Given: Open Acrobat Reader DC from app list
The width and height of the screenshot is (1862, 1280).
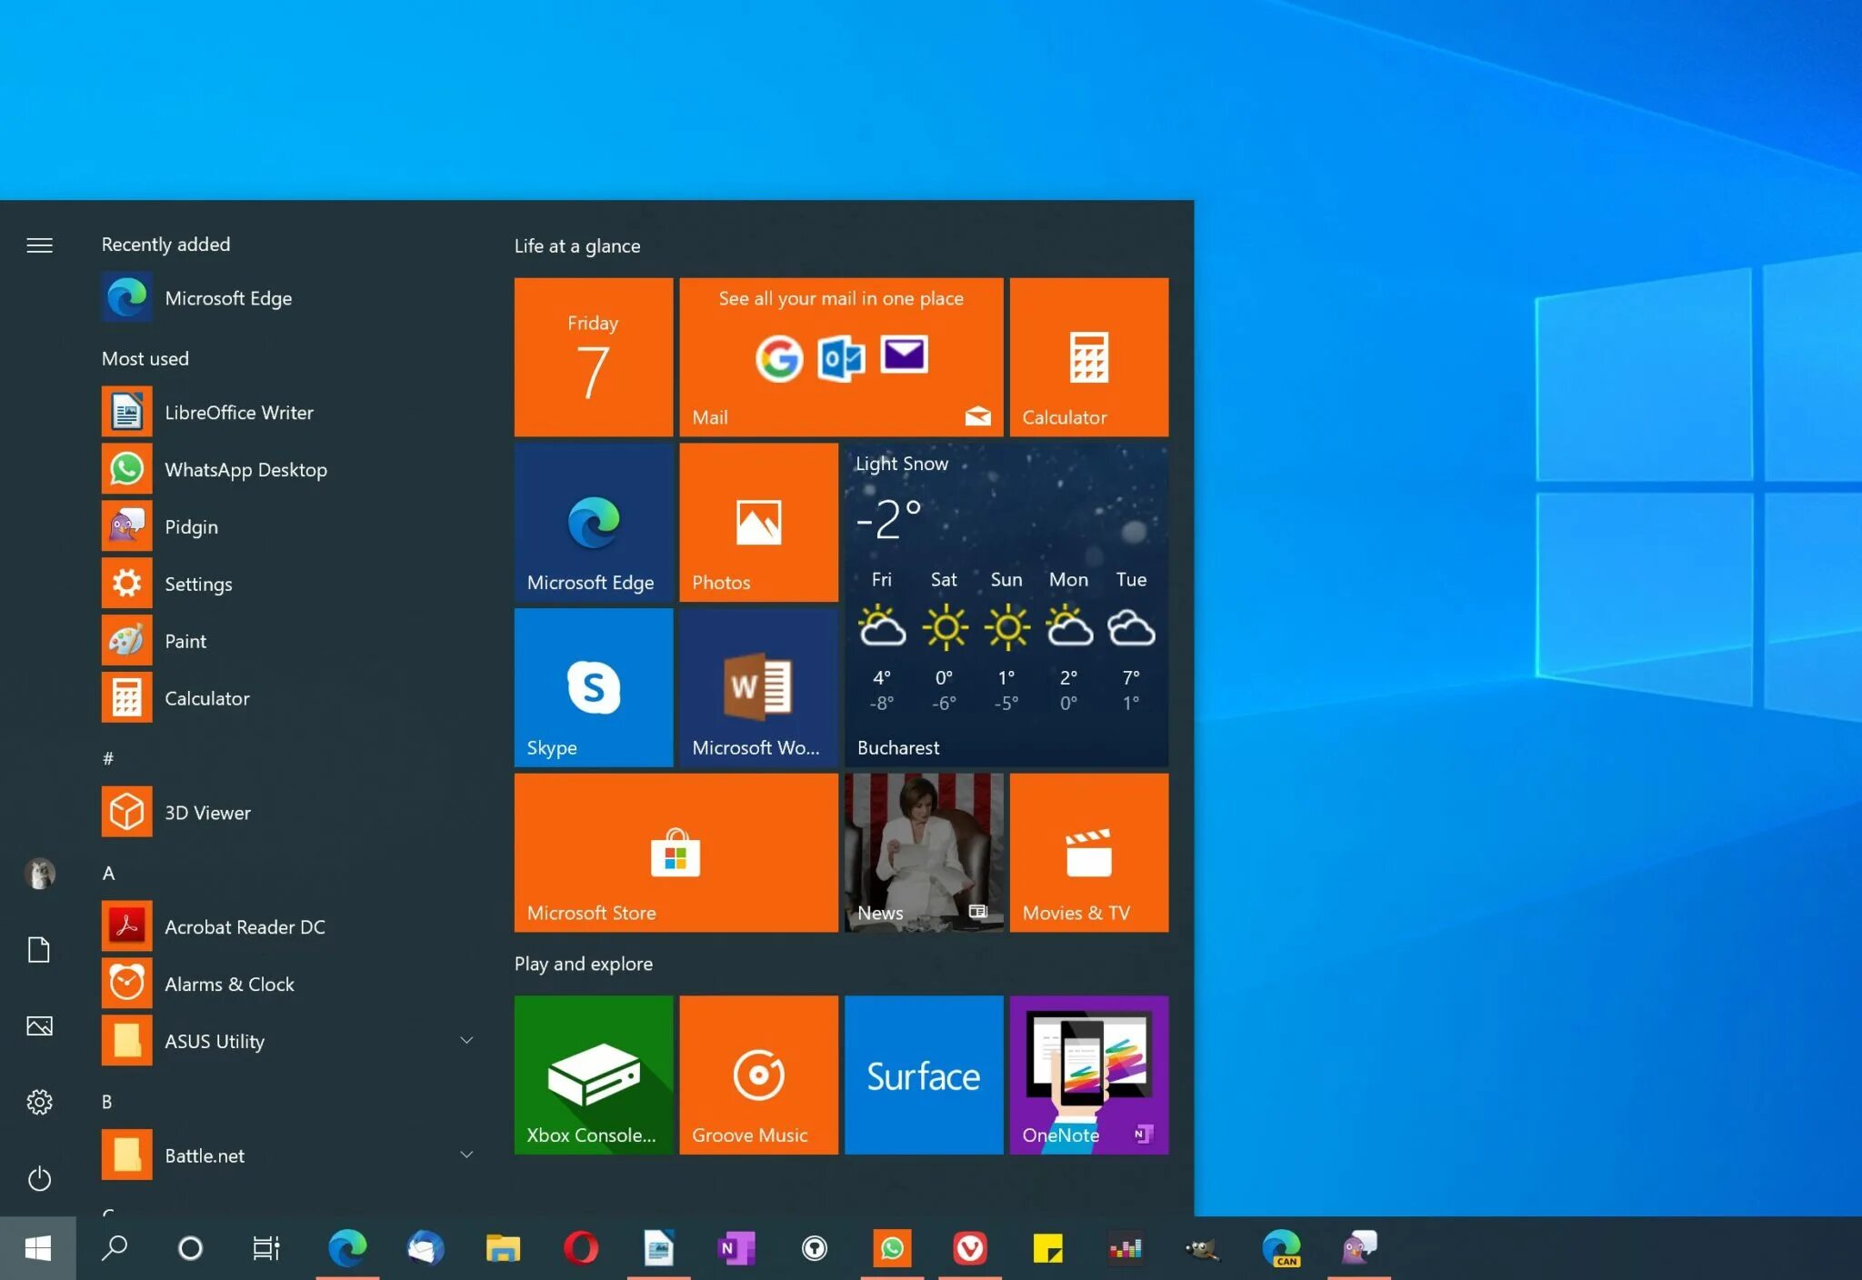Looking at the screenshot, I should (244, 926).
